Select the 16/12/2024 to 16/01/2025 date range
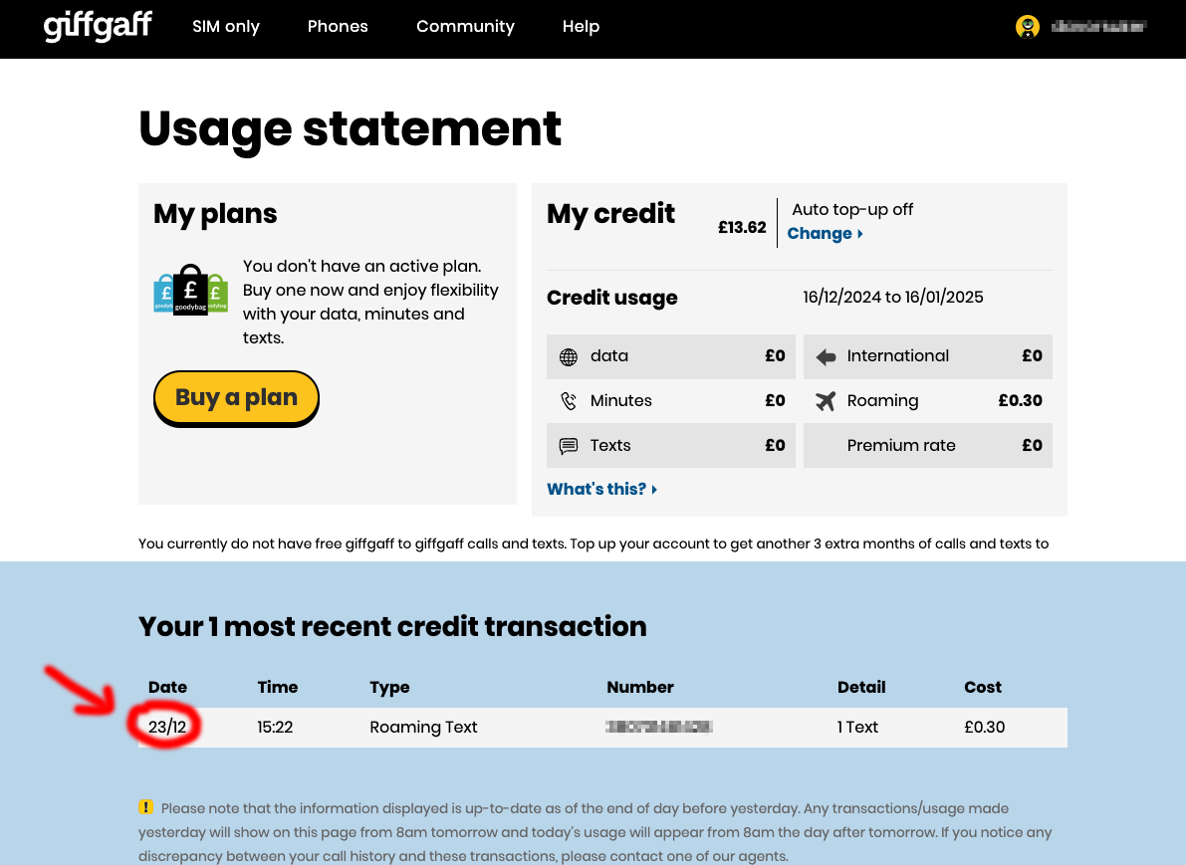 coord(893,298)
